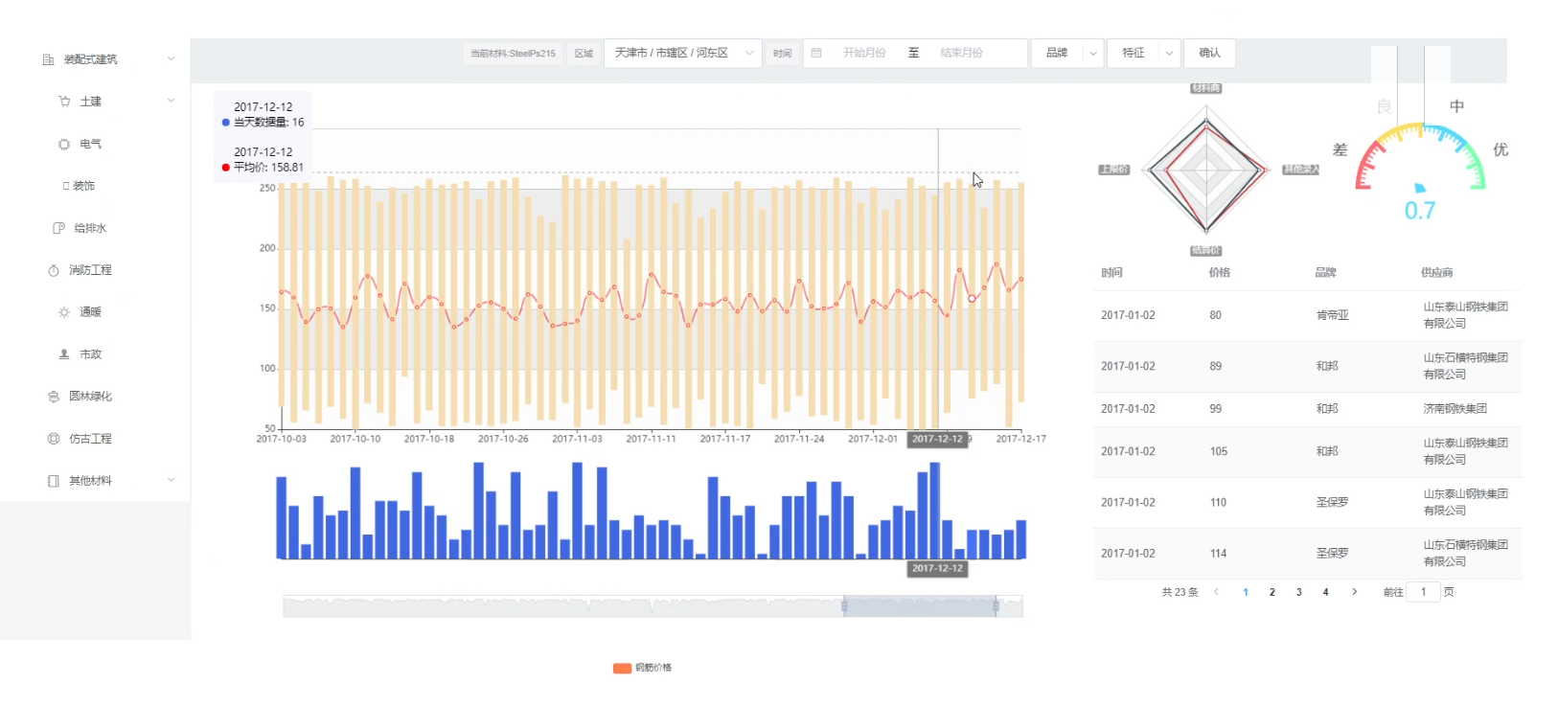Screen dimensions: 1558x706
Task: Go to page 3 of the table
Action: pos(1299,592)
